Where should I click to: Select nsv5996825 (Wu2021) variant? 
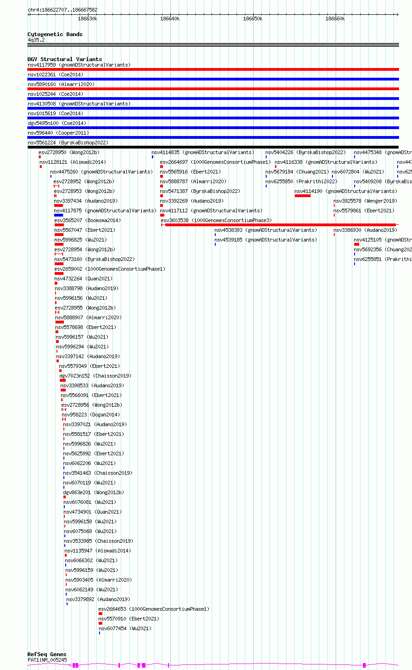coord(81,240)
